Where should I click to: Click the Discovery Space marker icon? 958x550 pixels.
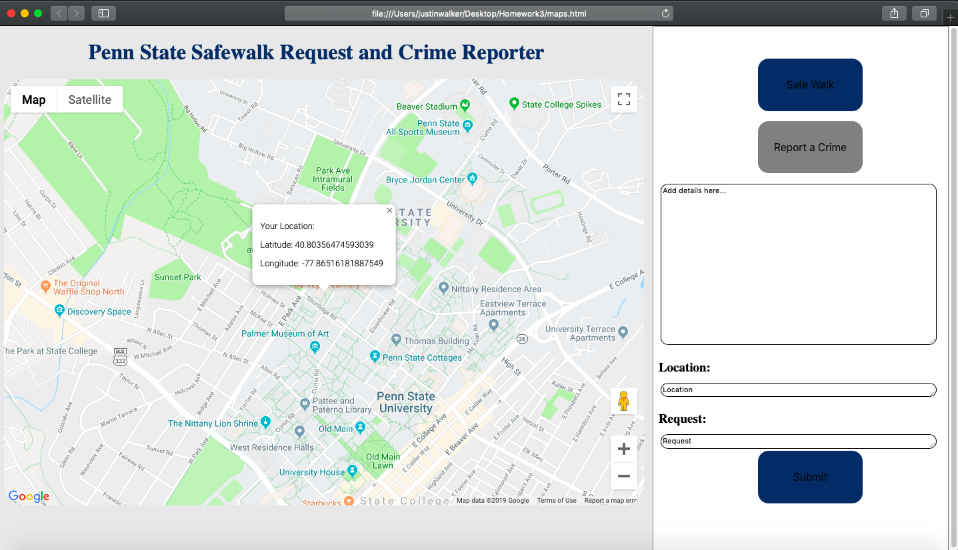point(60,310)
